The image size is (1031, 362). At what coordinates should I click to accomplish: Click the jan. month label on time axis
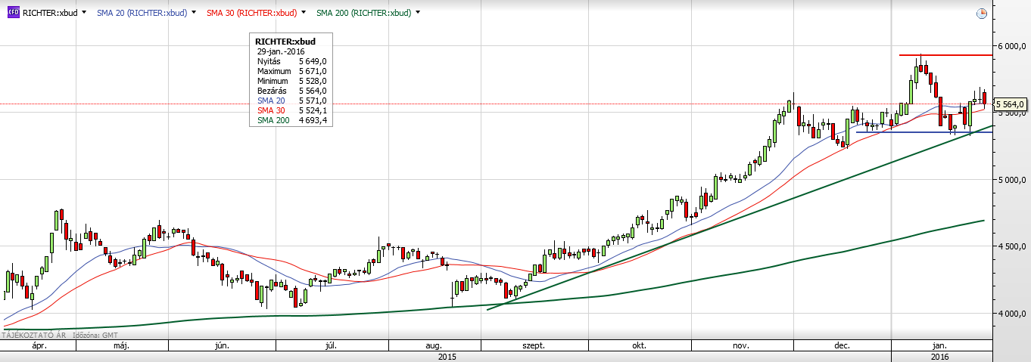(939, 345)
